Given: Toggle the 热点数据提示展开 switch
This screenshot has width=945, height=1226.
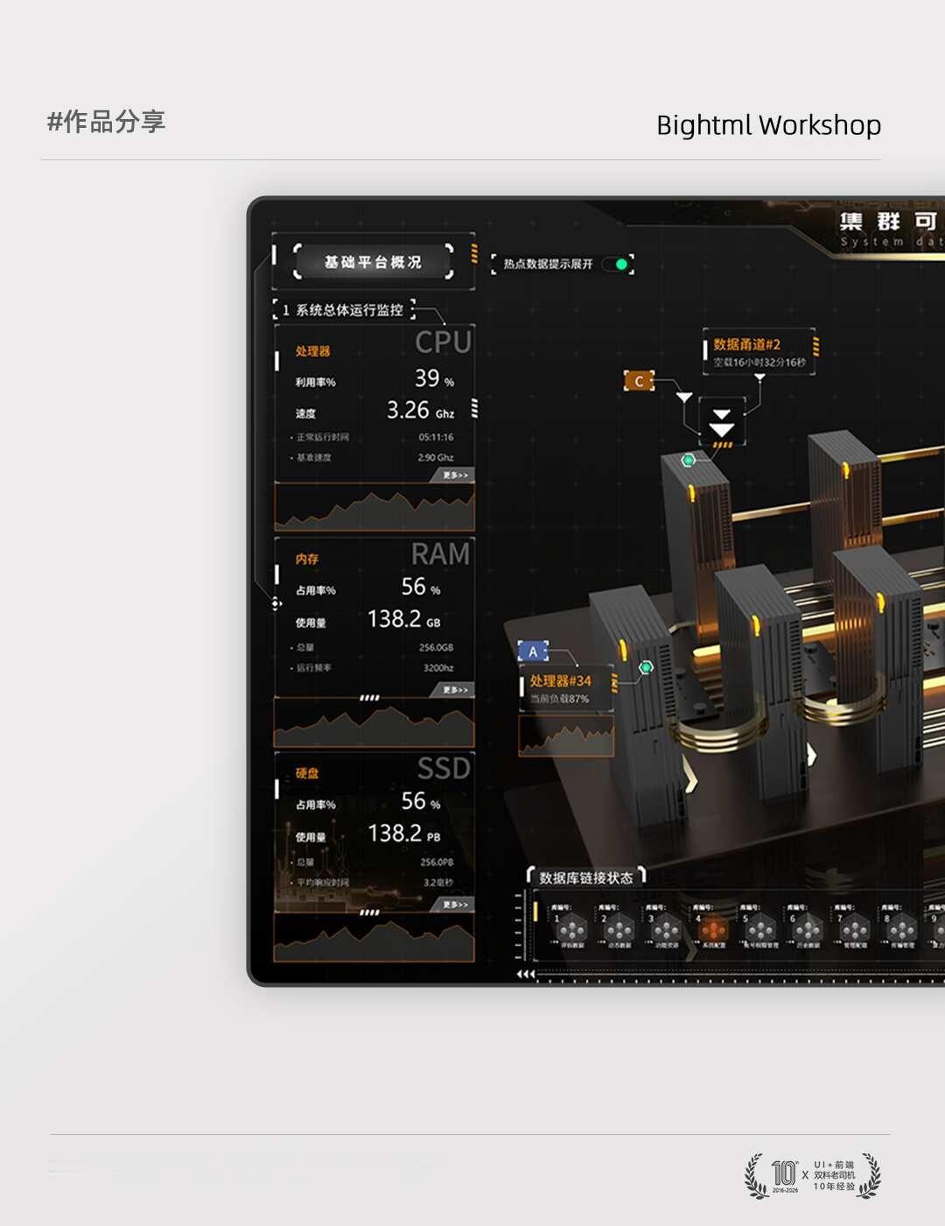Looking at the screenshot, I should click(x=618, y=264).
